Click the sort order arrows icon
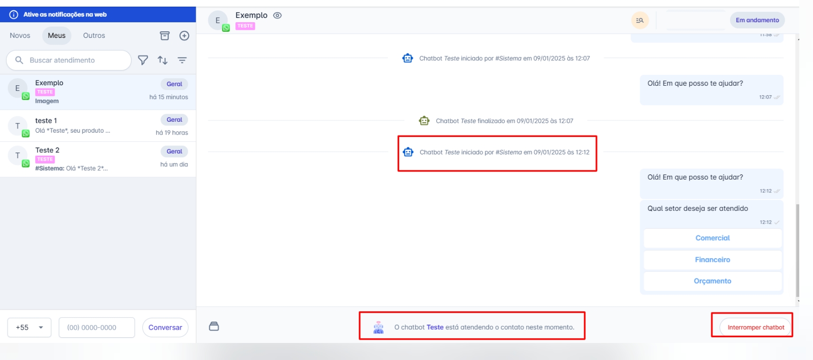The width and height of the screenshot is (813, 360). click(162, 60)
